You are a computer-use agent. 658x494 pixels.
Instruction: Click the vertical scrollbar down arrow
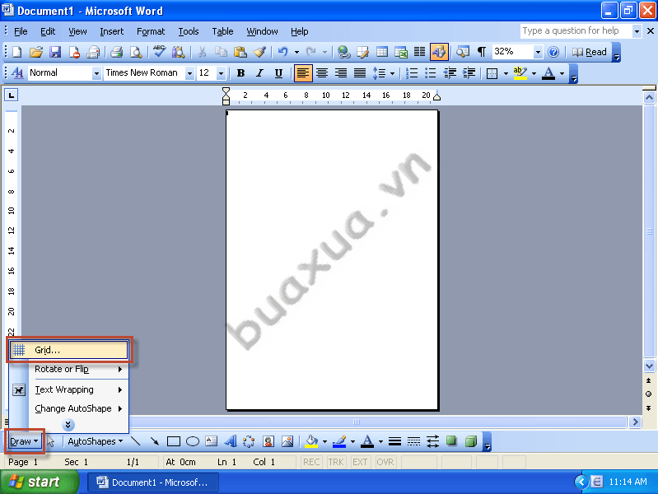(649, 366)
